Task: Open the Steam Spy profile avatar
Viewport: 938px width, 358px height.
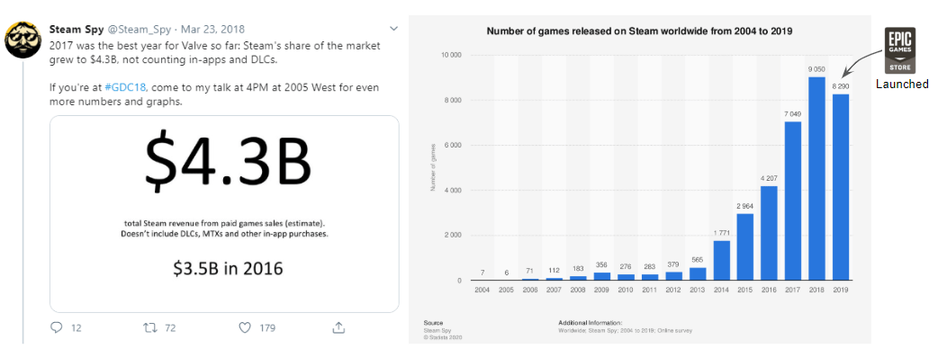Action: point(23,40)
